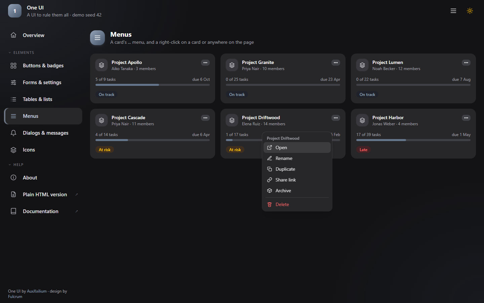The width and height of the screenshot is (484, 303).
Task: Click the Menus page header icon
Action: click(x=97, y=38)
